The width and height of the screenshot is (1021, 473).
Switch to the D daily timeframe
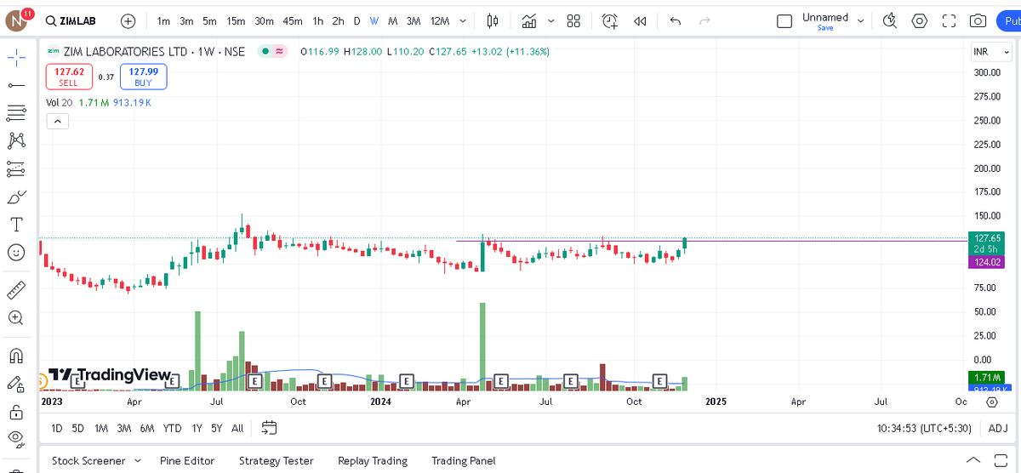click(356, 20)
